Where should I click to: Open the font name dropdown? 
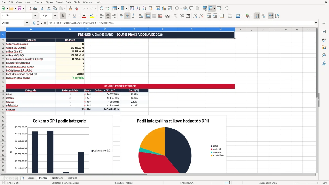[35, 16]
